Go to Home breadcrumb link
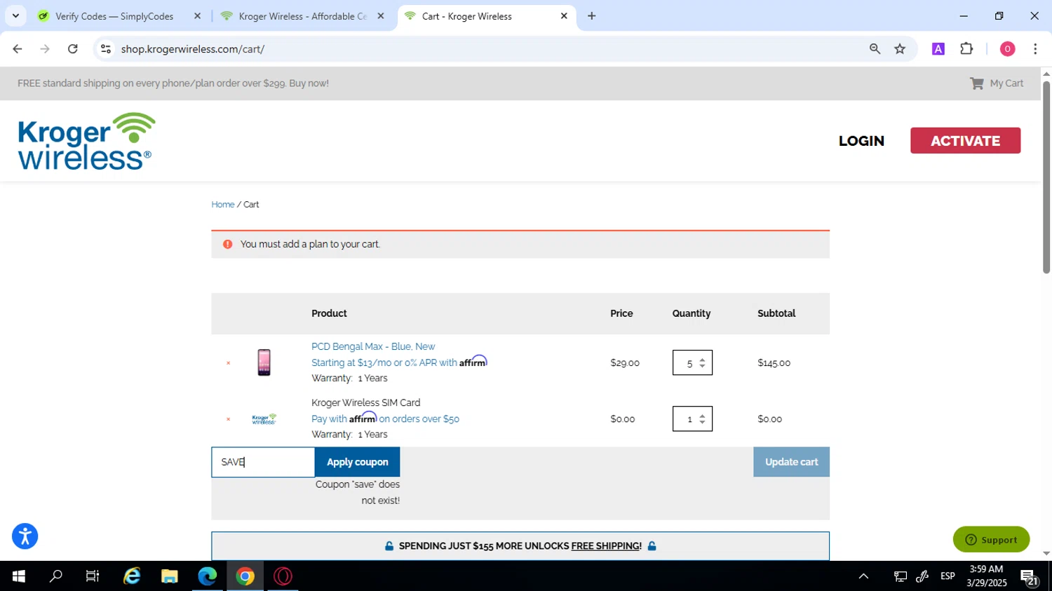 (x=223, y=205)
